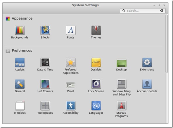This screenshot has width=173, height=128.
Task: Open the Applets preferences
Action: [x=20, y=63]
